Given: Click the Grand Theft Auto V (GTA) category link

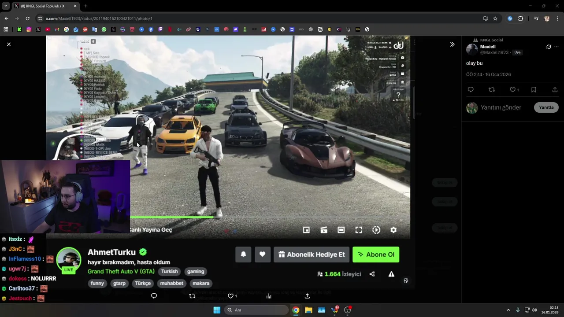Looking at the screenshot, I should 121,272.
